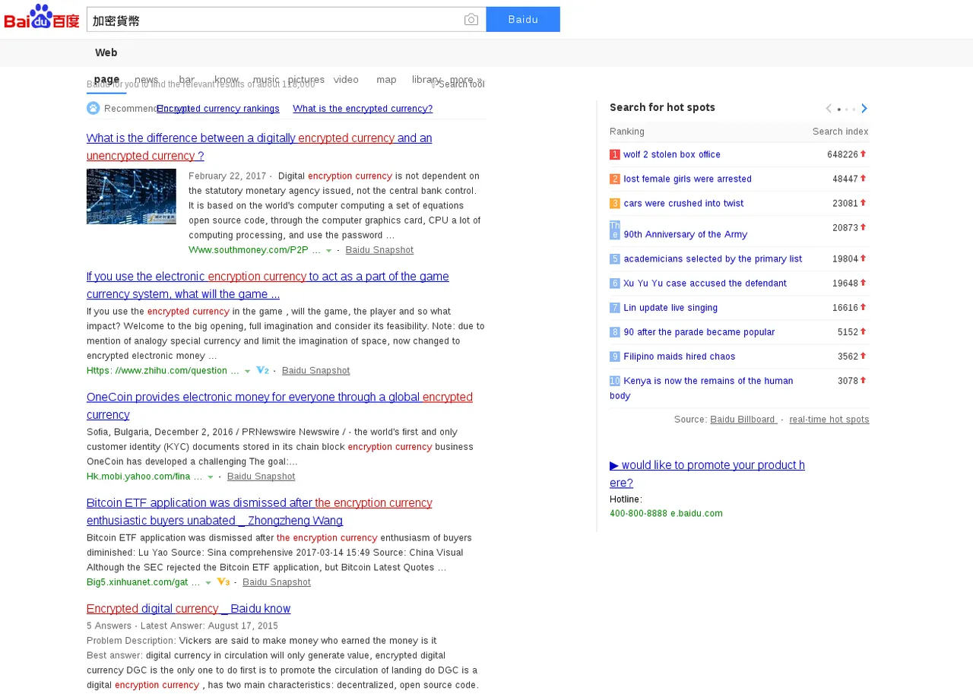The image size is (973, 694).
Task: Open the promote your product here ad
Action: point(707,474)
